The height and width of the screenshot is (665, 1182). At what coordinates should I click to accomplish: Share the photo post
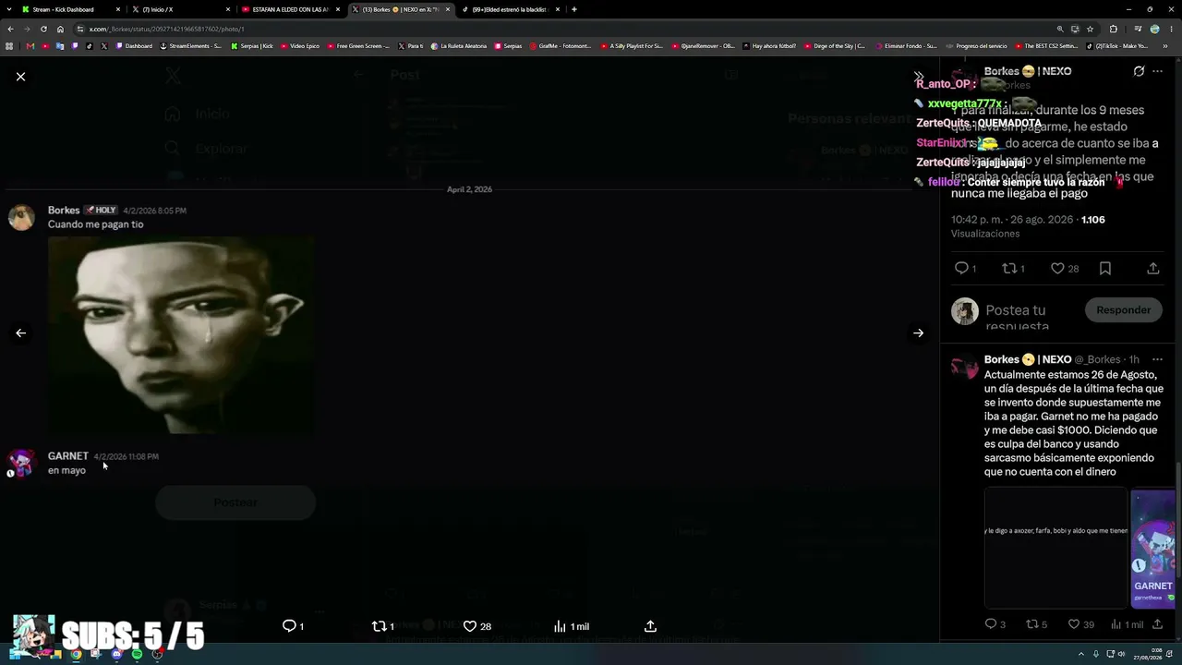tap(650, 626)
